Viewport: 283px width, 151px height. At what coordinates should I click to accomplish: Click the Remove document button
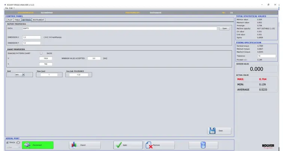159,145
